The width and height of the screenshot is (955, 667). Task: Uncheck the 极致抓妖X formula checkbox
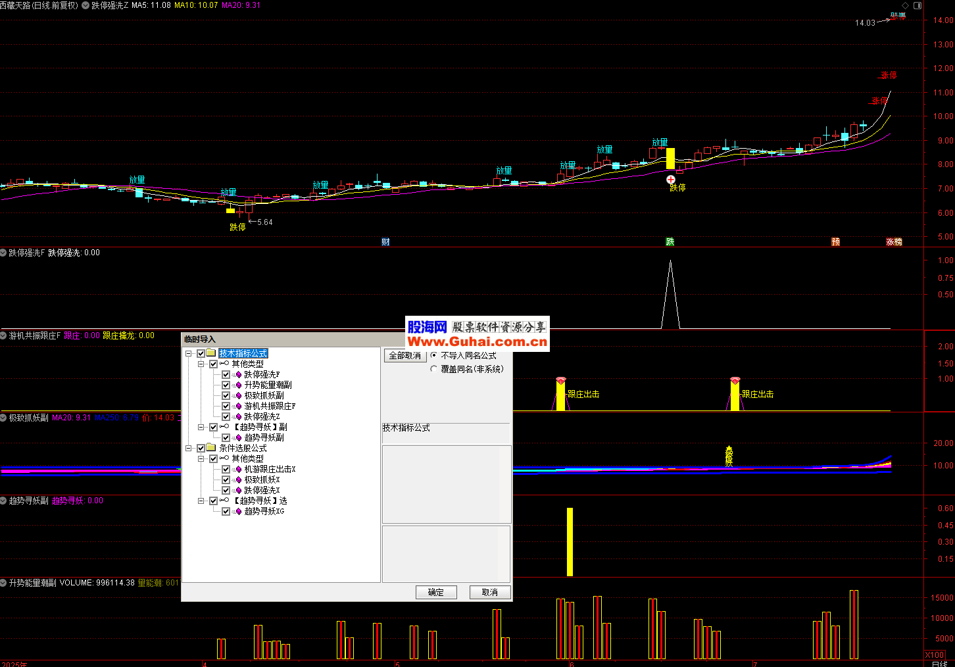point(226,480)
